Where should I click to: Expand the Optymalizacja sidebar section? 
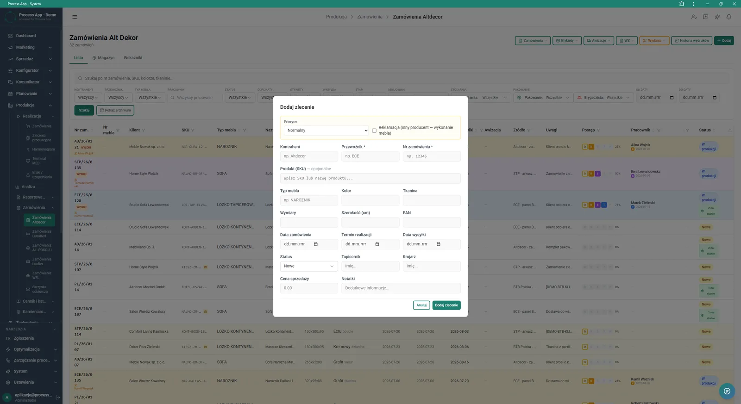pyautogui.click(x=31, y=349)
